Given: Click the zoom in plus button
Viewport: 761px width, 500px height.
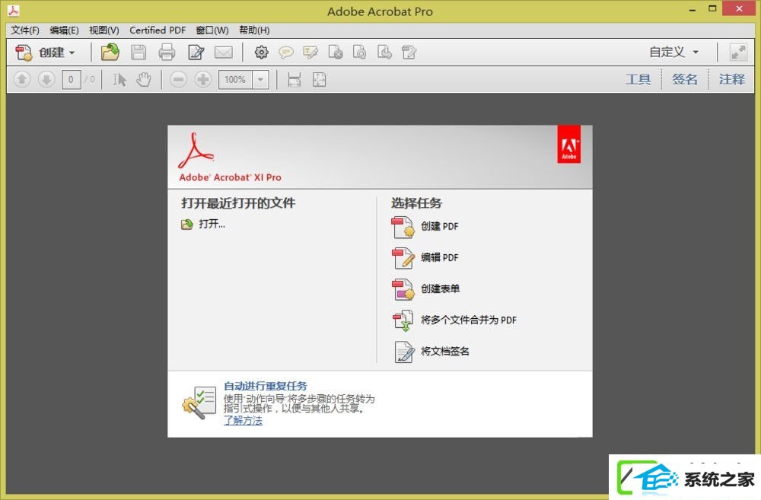Looking at the screenshot, I should pos(203,79).
